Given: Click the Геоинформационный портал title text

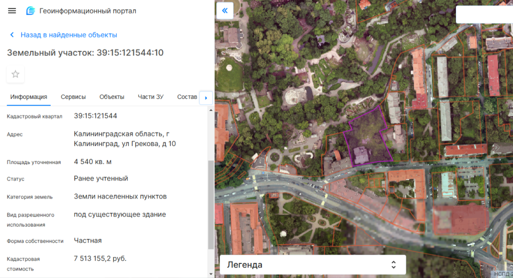Looking at the screenshot, I should point(88,11).
